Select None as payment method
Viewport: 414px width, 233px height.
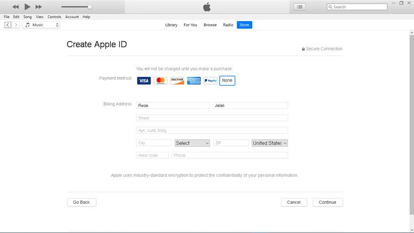(227, 81)
